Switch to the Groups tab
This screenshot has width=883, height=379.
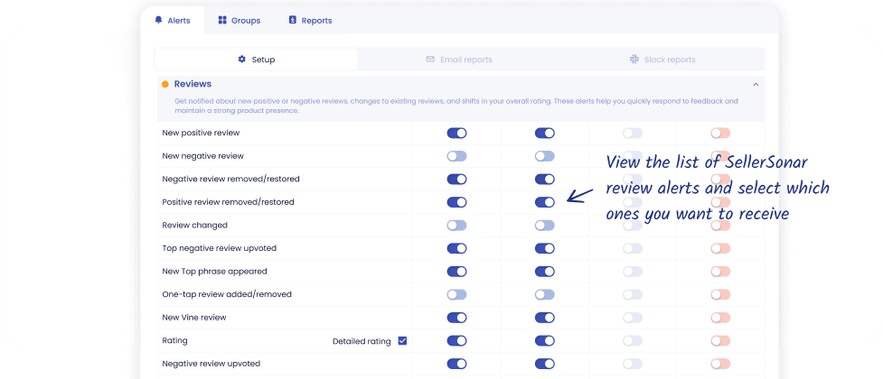tap(240, 21)
